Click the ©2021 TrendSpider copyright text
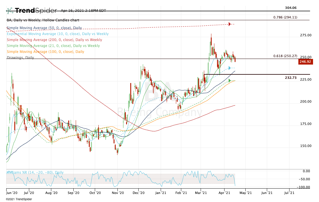 click(18, 199)
